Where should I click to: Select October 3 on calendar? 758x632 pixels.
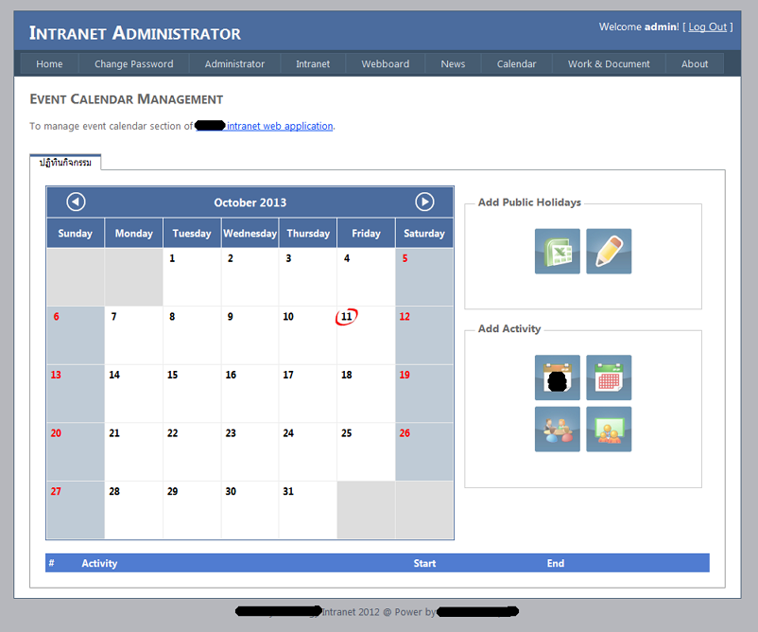click(x=307, y=277)
